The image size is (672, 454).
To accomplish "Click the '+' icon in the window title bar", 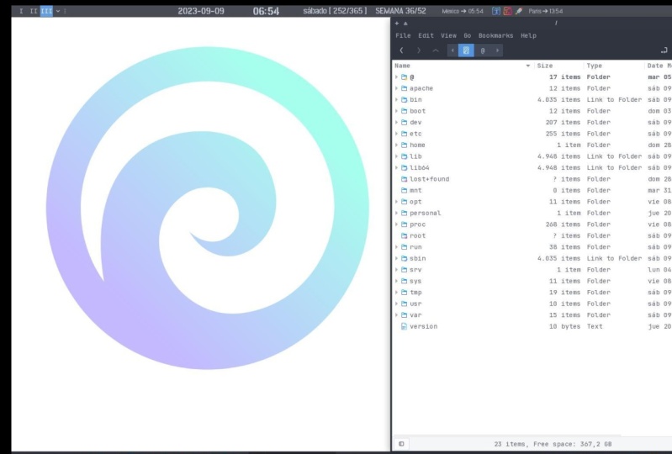I will tap(397, 24).
